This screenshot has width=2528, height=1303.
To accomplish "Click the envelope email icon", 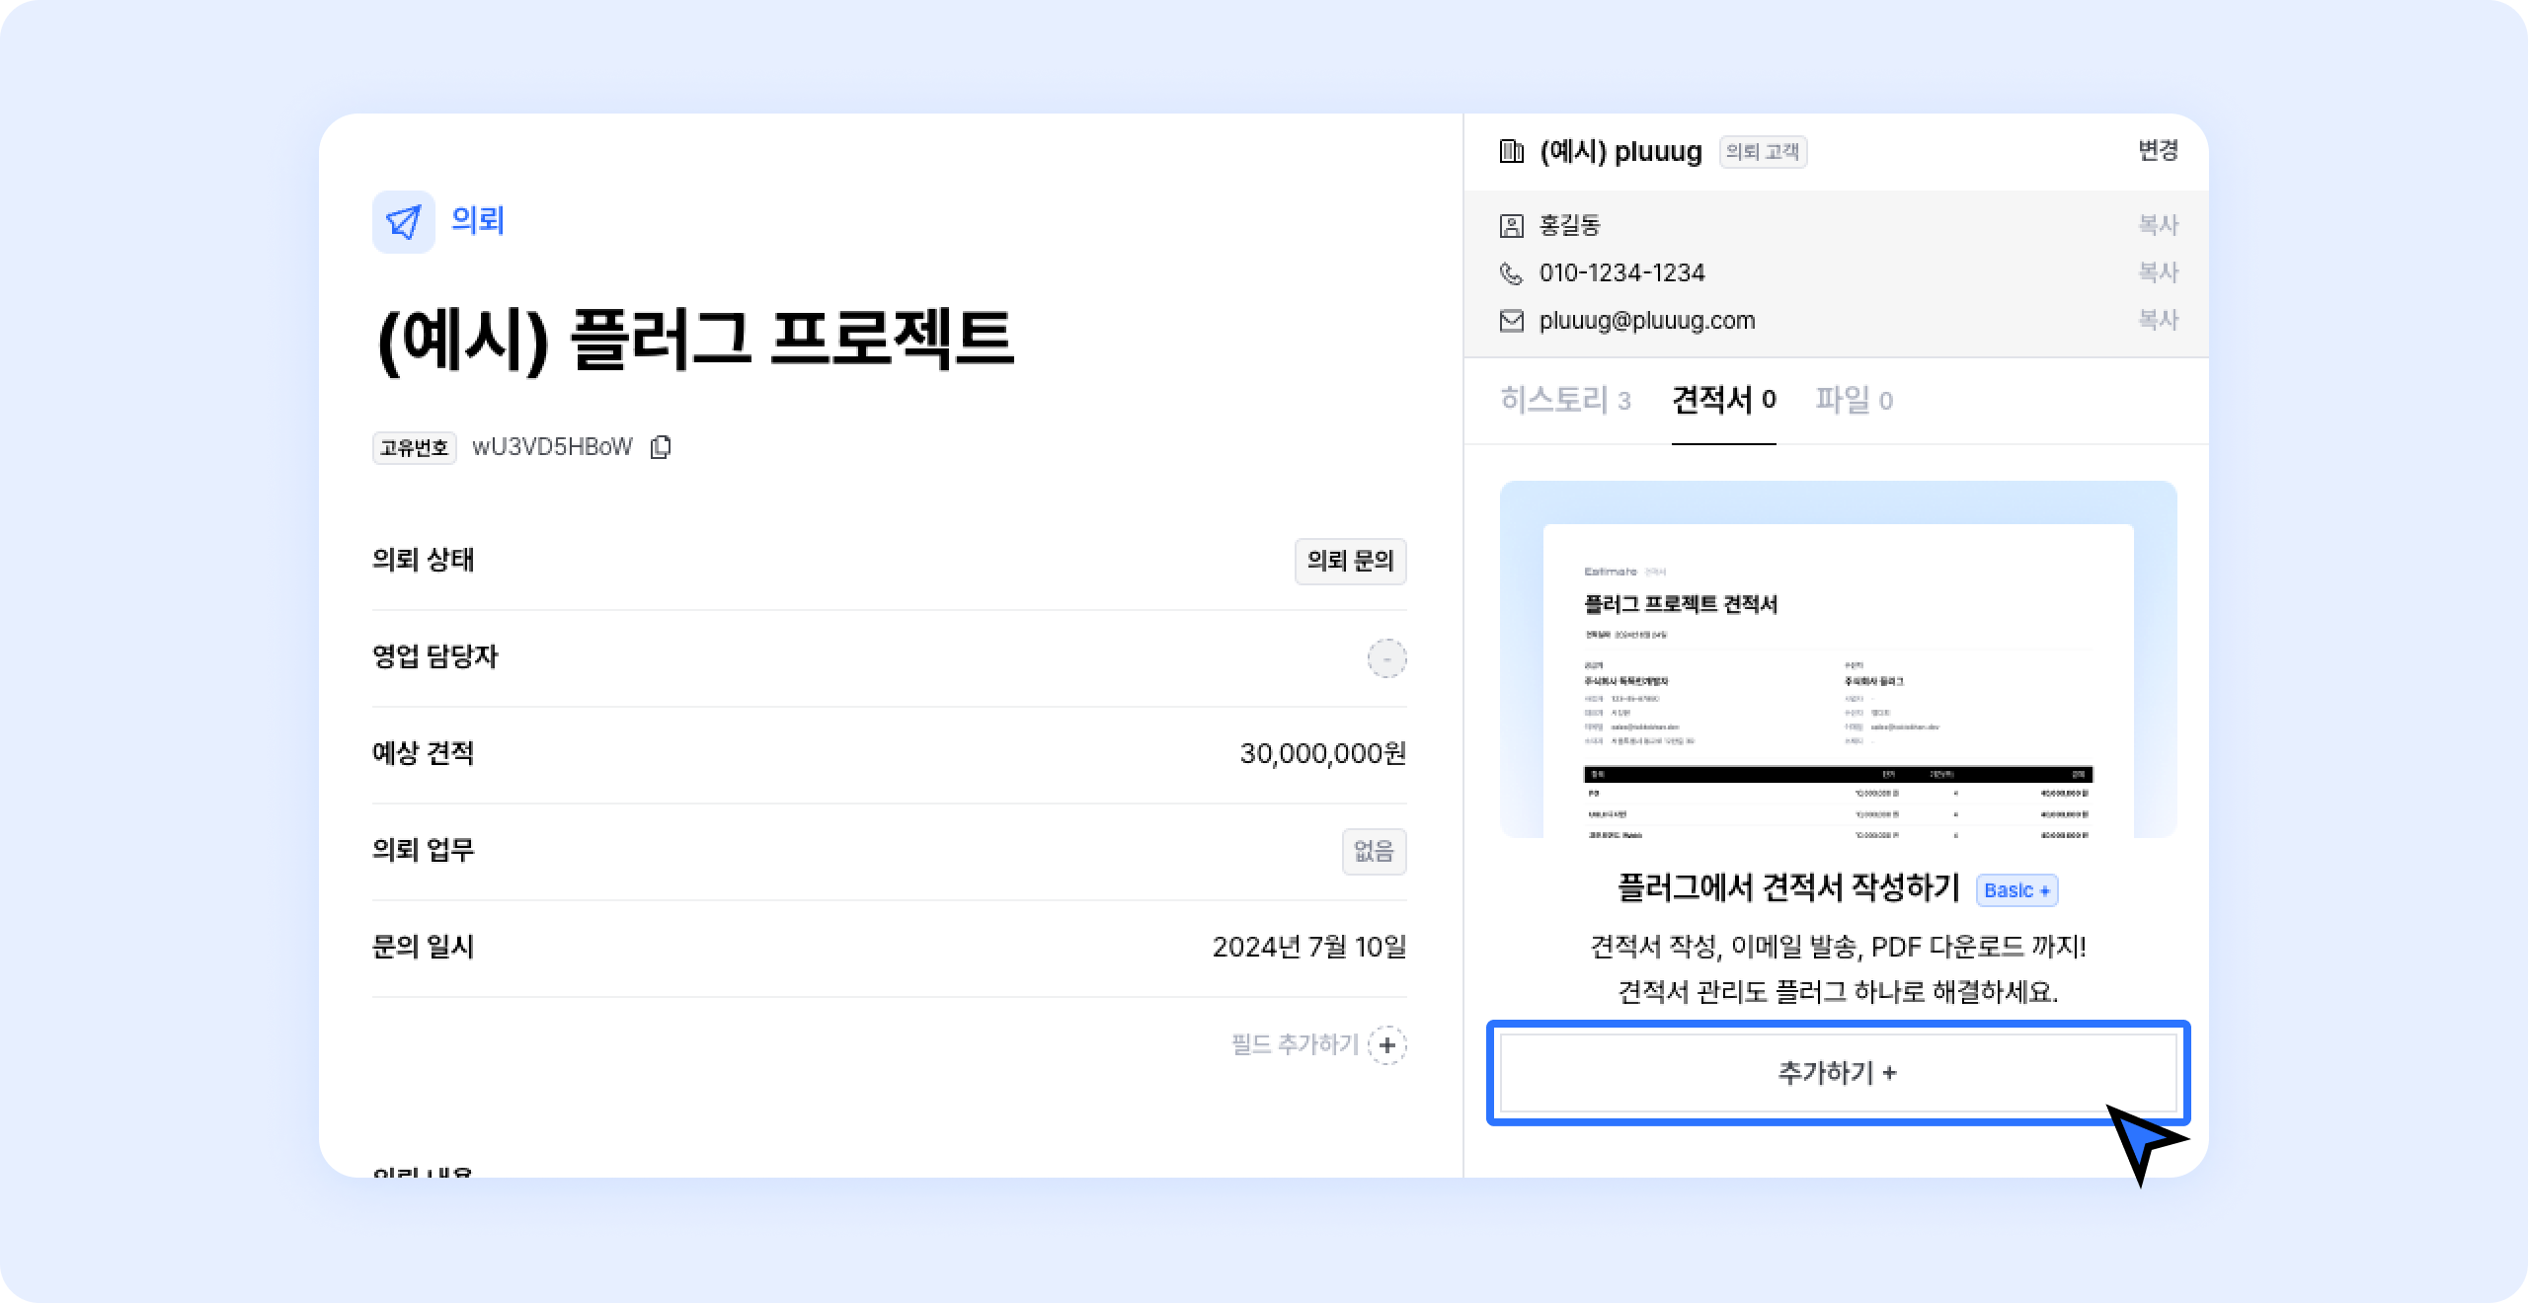I will 1511,321.
